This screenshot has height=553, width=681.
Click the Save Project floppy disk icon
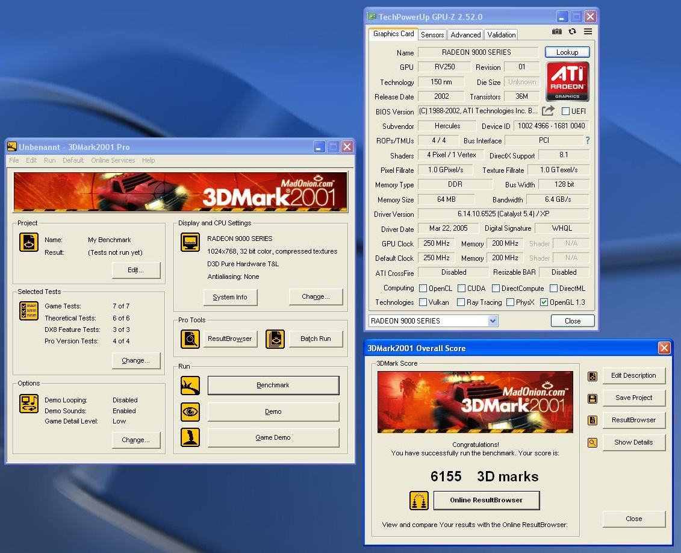point(592,398)
